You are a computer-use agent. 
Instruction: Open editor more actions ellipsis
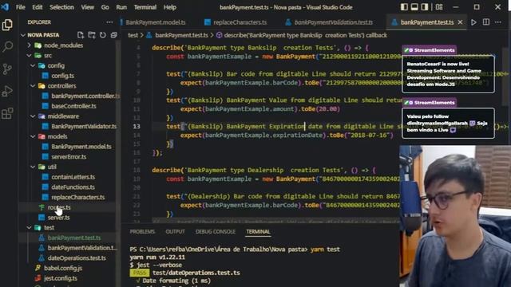(x=498, y=22)
